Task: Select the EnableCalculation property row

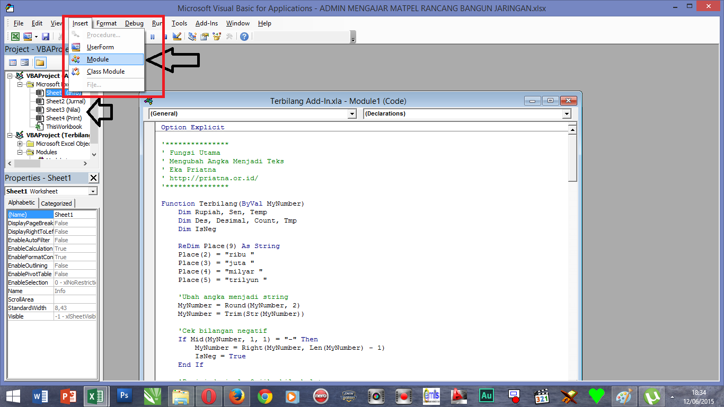Action: 52,249
